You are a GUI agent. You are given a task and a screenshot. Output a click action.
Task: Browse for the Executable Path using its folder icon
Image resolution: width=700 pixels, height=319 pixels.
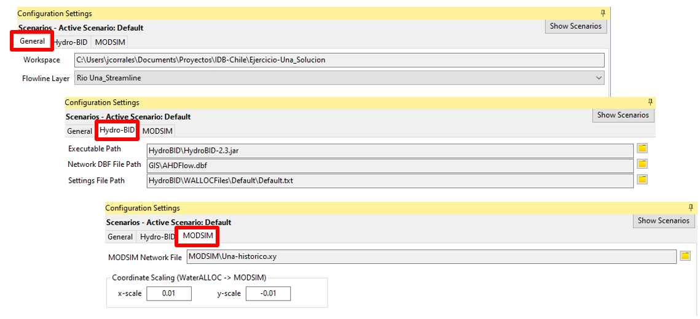coord(642,149)
